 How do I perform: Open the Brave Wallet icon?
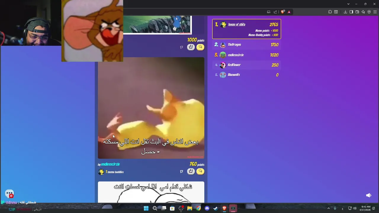point(357,12)
